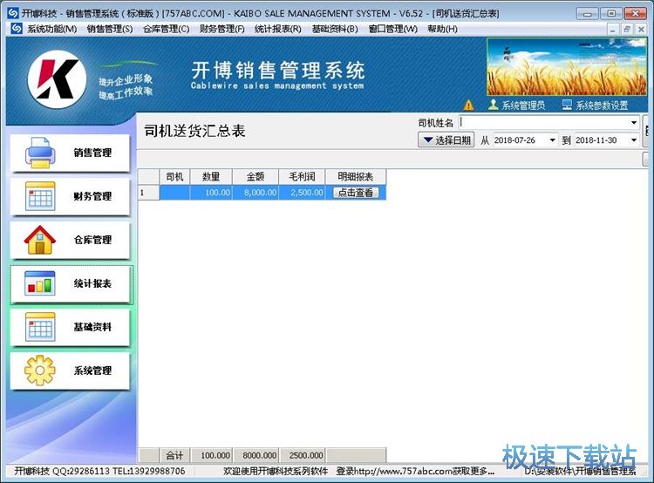Click the 销售管理 sidebar button label

(x=92, y=153)
